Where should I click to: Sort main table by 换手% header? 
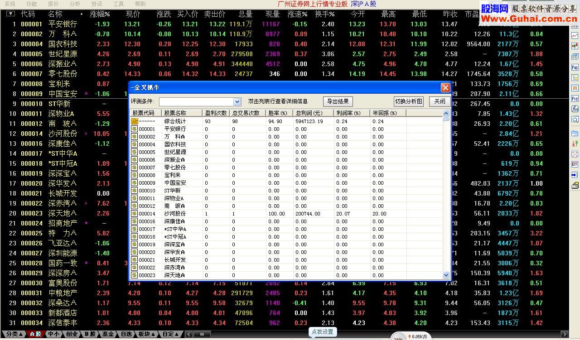pyautogui.click(x=324, y=14)
